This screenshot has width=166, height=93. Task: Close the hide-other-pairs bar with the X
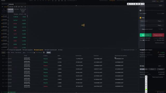136,50
